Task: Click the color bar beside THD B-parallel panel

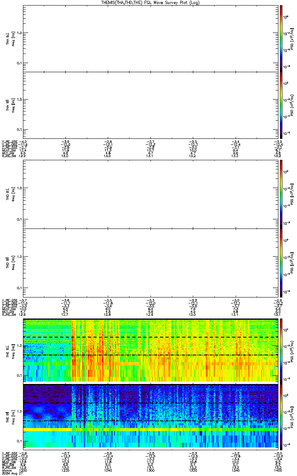Action: pyautogui.click(x=281, y=262)
